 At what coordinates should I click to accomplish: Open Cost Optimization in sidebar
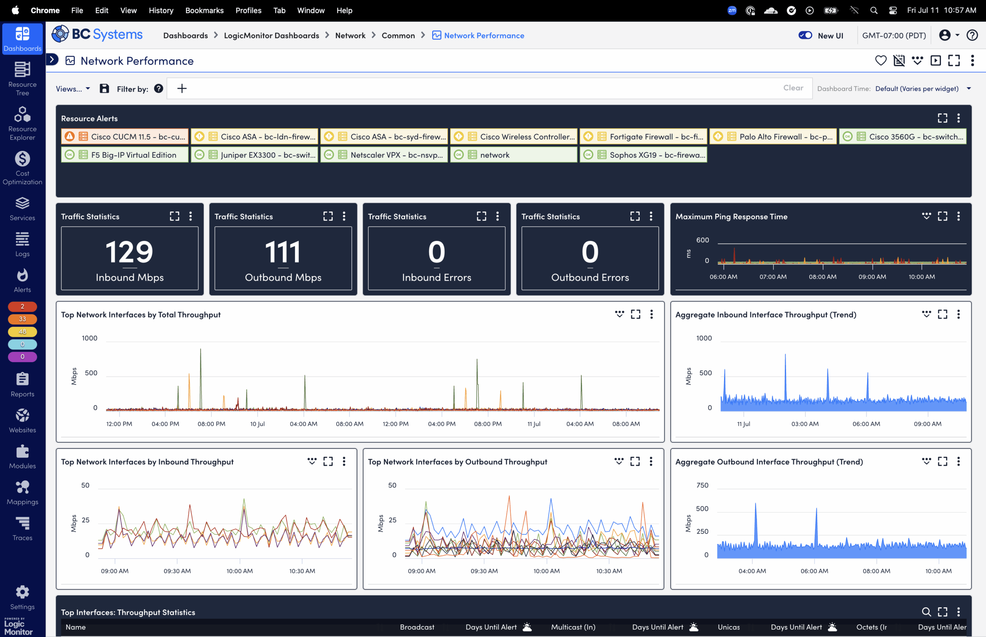point(22,167)
